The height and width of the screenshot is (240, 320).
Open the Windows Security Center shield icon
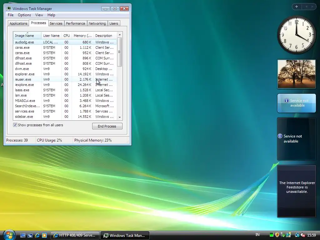point(277,235)
